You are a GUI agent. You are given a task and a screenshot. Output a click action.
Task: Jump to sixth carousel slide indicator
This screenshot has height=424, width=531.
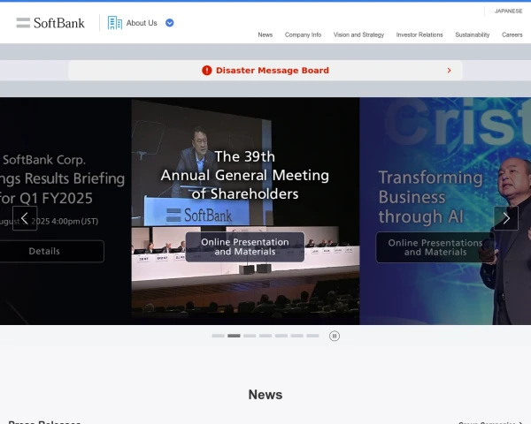297,336
